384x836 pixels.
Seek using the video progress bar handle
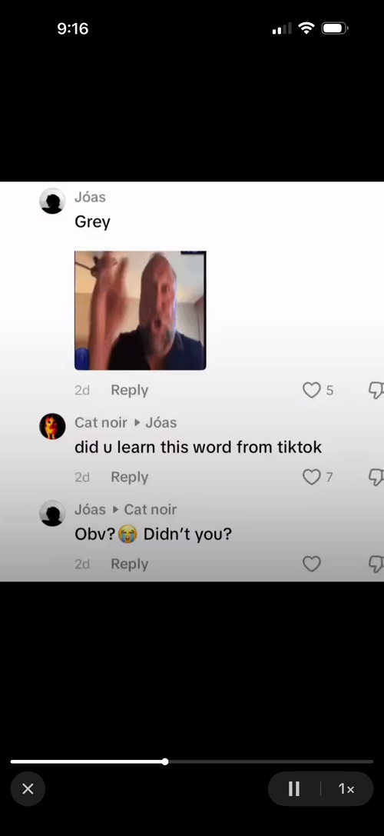(x=165, y=762)
